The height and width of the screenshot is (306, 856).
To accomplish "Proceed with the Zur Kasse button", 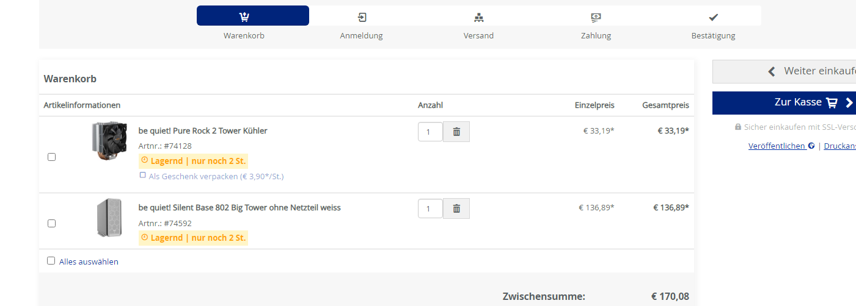I will pyautogui.click(x=785, y=102).
